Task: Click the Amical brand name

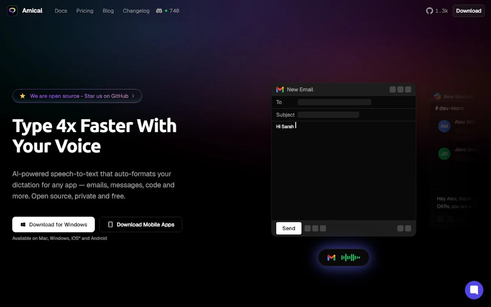Action: 32,11
